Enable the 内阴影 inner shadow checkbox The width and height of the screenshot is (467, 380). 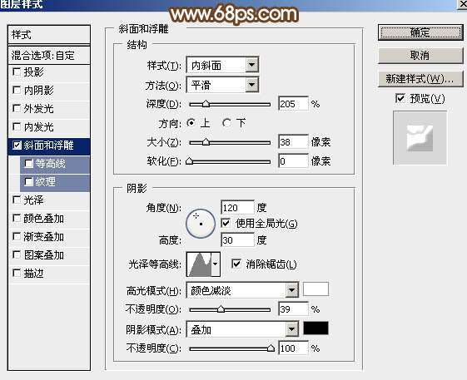(17, 90)
